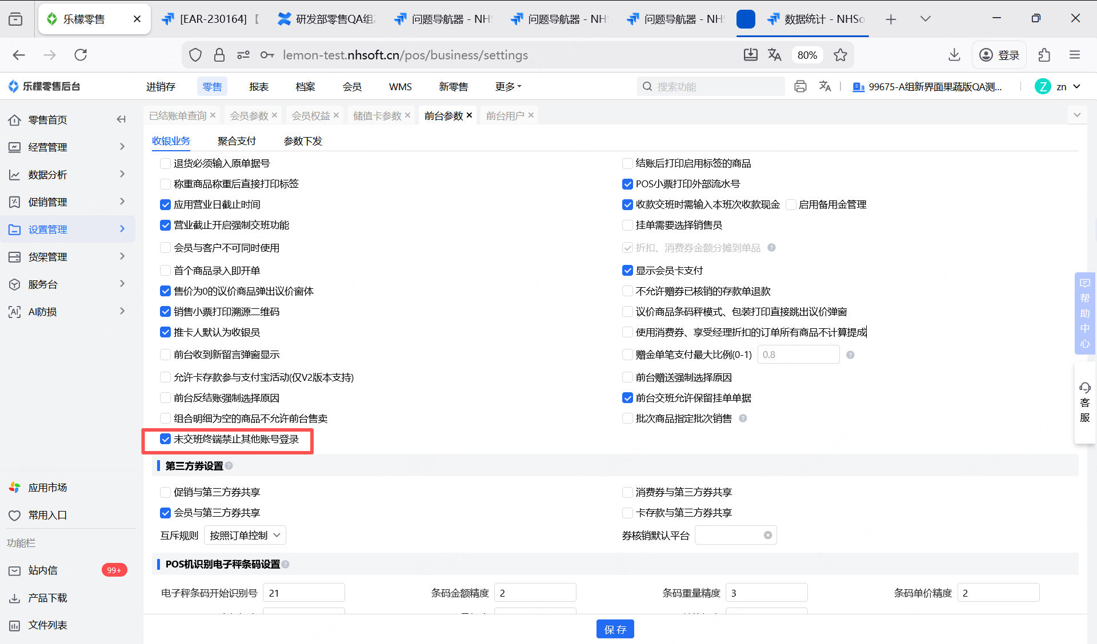Viewport: 1097px width, 644px height.
Task: Click the browser bookmark star icon
Action: [x=840, y=55]
